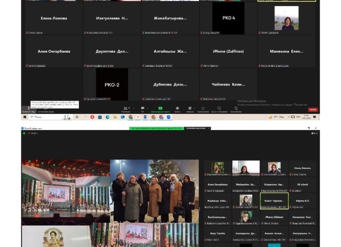
Task: Open the Participants panel in Zoom toolbar
Action: tap(126, 109)
